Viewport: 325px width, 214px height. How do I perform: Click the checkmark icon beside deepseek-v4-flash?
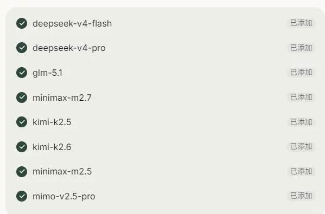(22, 23)
